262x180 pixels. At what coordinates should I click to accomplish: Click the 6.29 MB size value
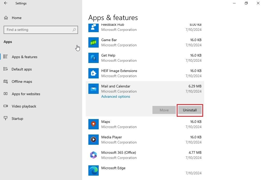(x=195, y=86)
